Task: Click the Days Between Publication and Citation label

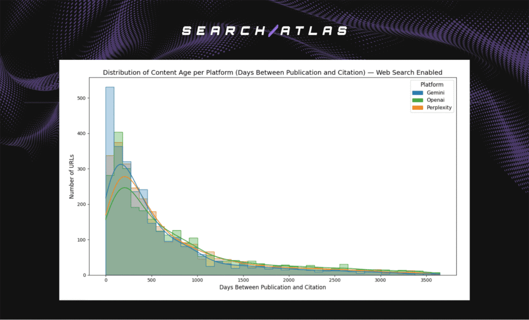Action: coord(273,287)
